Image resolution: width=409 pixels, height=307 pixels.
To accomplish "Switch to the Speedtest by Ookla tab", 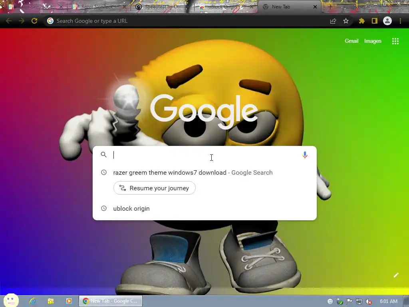I will [162, 7].
